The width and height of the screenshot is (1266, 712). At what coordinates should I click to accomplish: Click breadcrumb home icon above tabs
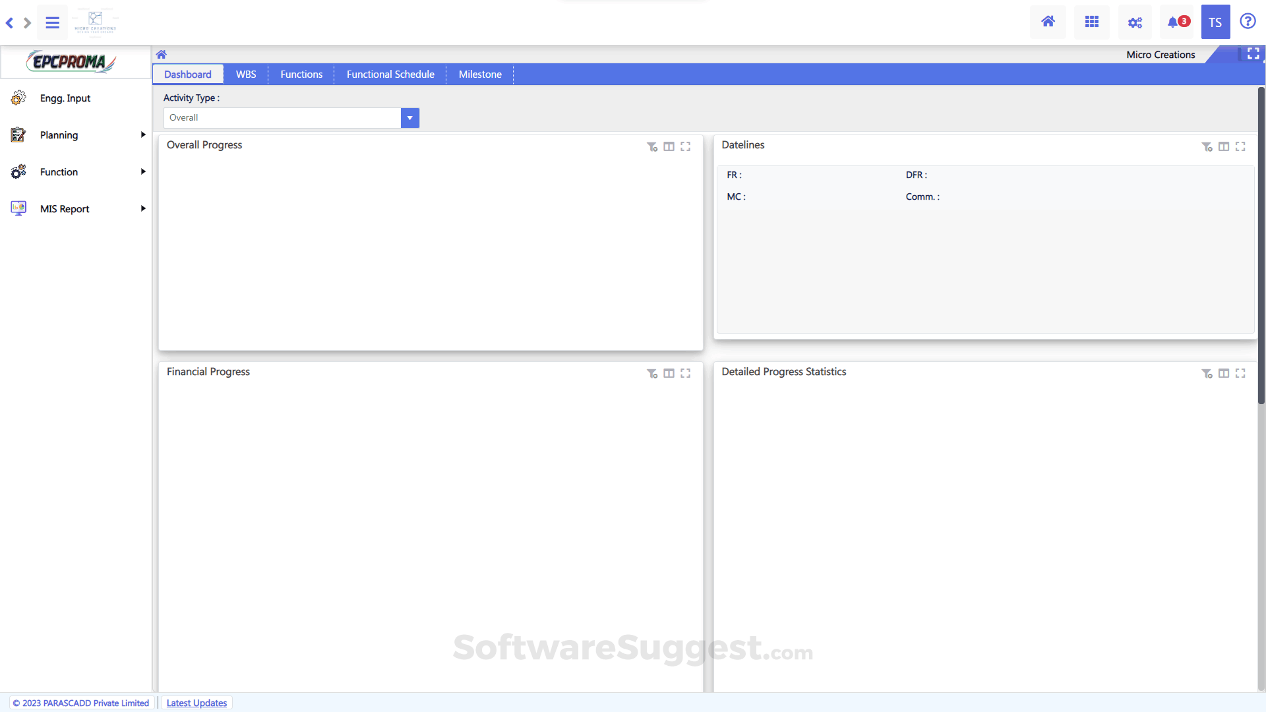click(x=162, y=55)
